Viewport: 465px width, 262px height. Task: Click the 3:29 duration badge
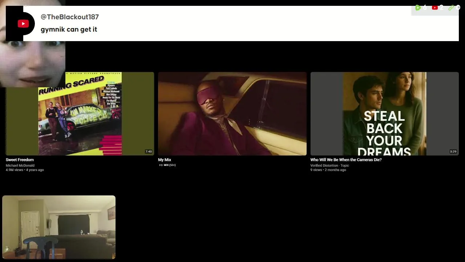pos(453,151)
